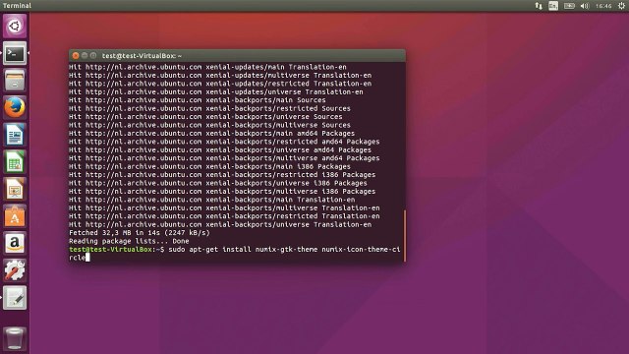Click the xenial-backports/main Sources line
Screen dimensions: 629x354
click(x=197, y=100)
